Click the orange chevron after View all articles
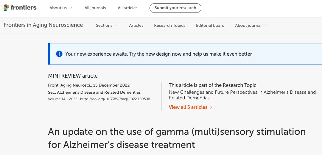This screenshot has width=322, height=155. [x=211, y=107]
